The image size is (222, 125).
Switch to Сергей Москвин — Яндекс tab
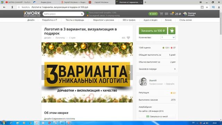[x=73, y=2]
